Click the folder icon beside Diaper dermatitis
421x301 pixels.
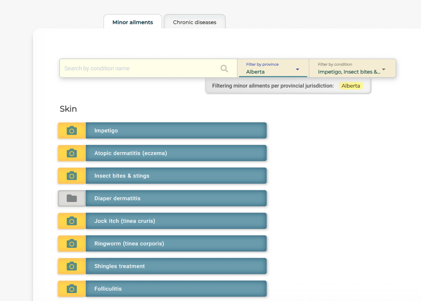pos(71,198)
